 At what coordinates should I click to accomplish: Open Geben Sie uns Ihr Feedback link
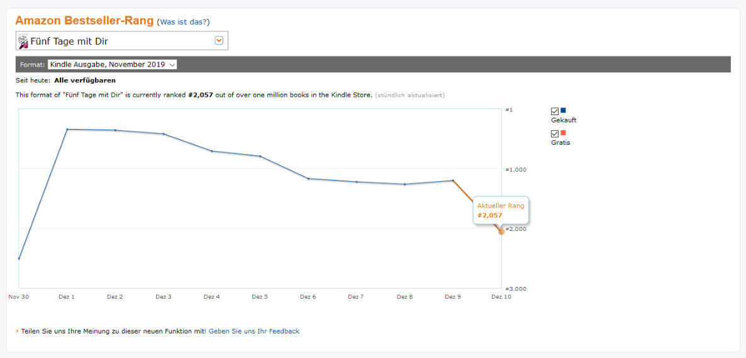tap(254, 331)
